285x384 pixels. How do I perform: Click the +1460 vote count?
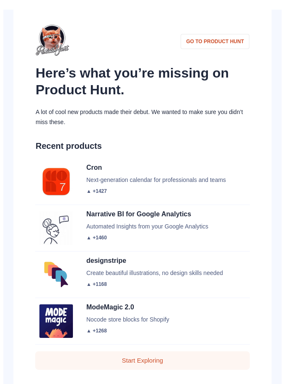pos(100,238)
